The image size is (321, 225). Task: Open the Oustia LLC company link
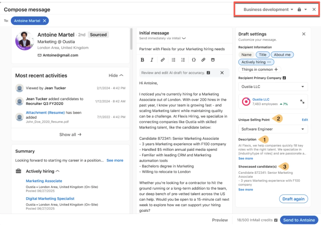(260, 99)
